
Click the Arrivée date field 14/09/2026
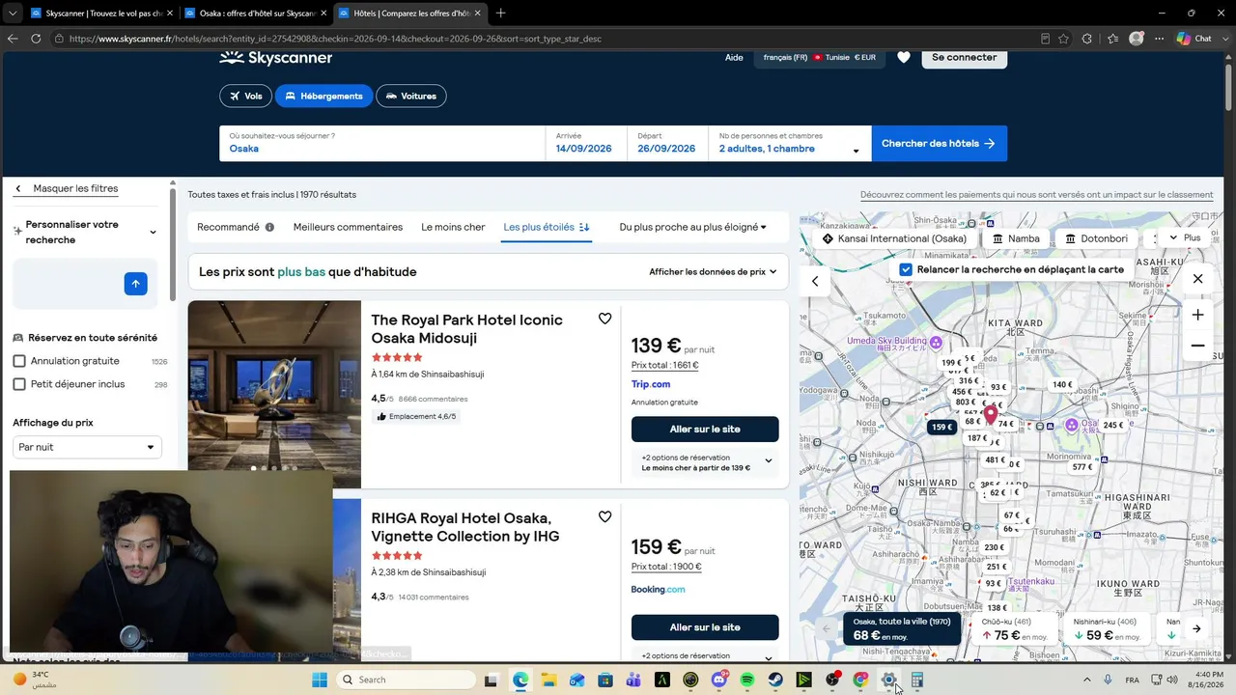click(586, 144)
